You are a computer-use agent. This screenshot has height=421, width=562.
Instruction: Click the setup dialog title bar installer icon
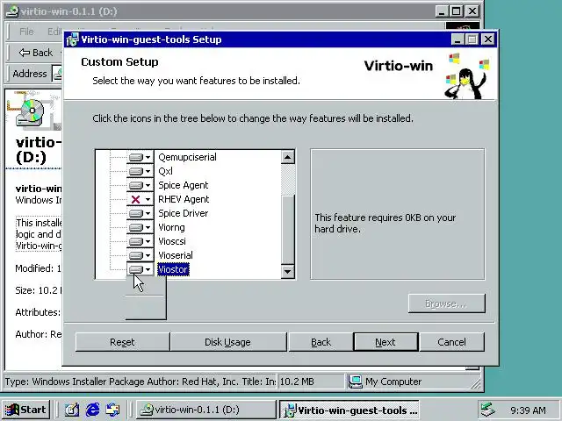pos(72,39)
